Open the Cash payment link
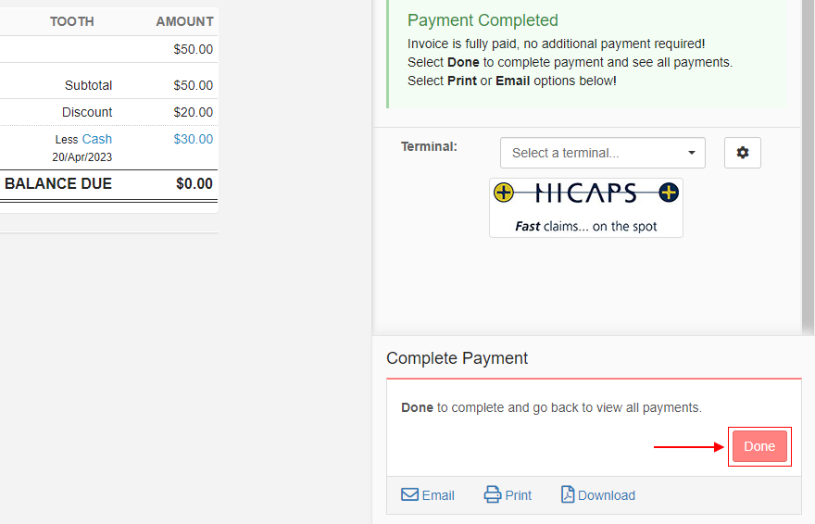The height and width of the screenshot is (524, 815). [97, 139]
